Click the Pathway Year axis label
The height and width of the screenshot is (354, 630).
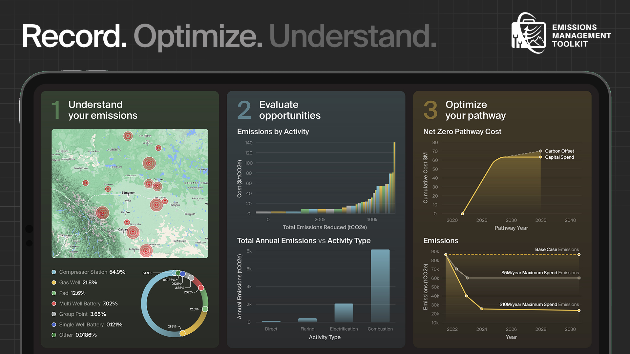511,228
